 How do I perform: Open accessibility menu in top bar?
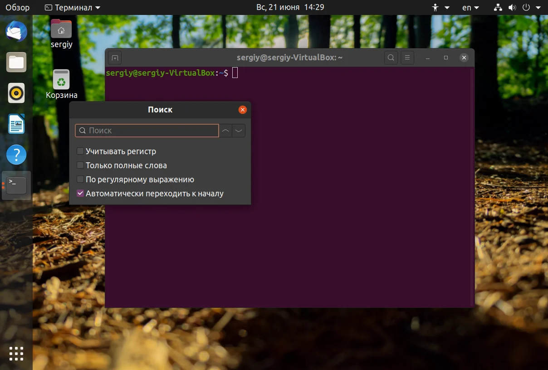pos(441,7)
